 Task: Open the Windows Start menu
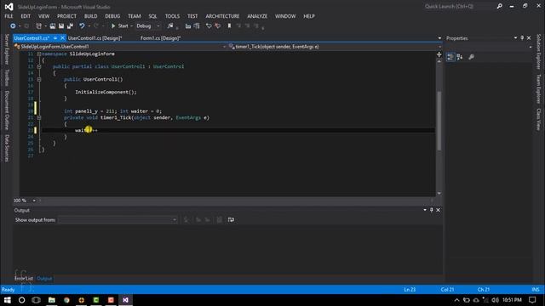7,300
